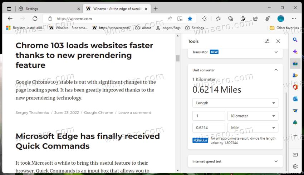
Task: Open the Search icon in sidebar
Action: pos(295,40)
